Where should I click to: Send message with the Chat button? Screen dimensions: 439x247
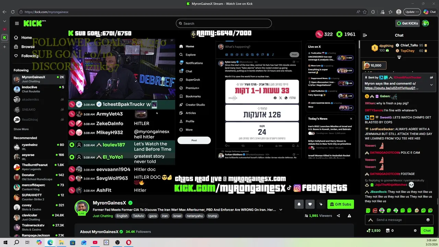tap(427, 231)
